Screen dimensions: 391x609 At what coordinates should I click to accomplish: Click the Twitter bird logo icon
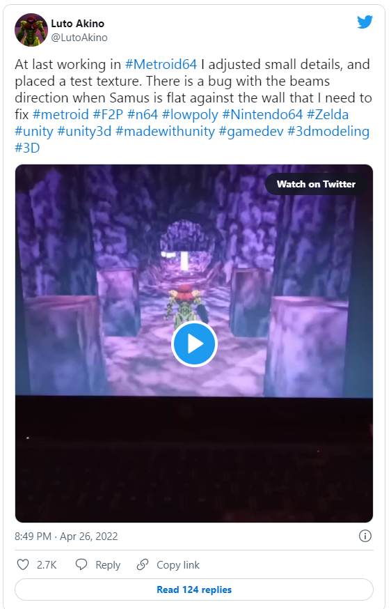click(x=365, y=22)
